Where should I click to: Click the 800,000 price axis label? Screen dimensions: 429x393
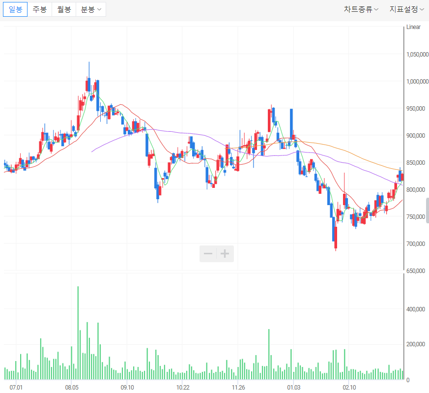pyautogui.click(x=416, y=189)
